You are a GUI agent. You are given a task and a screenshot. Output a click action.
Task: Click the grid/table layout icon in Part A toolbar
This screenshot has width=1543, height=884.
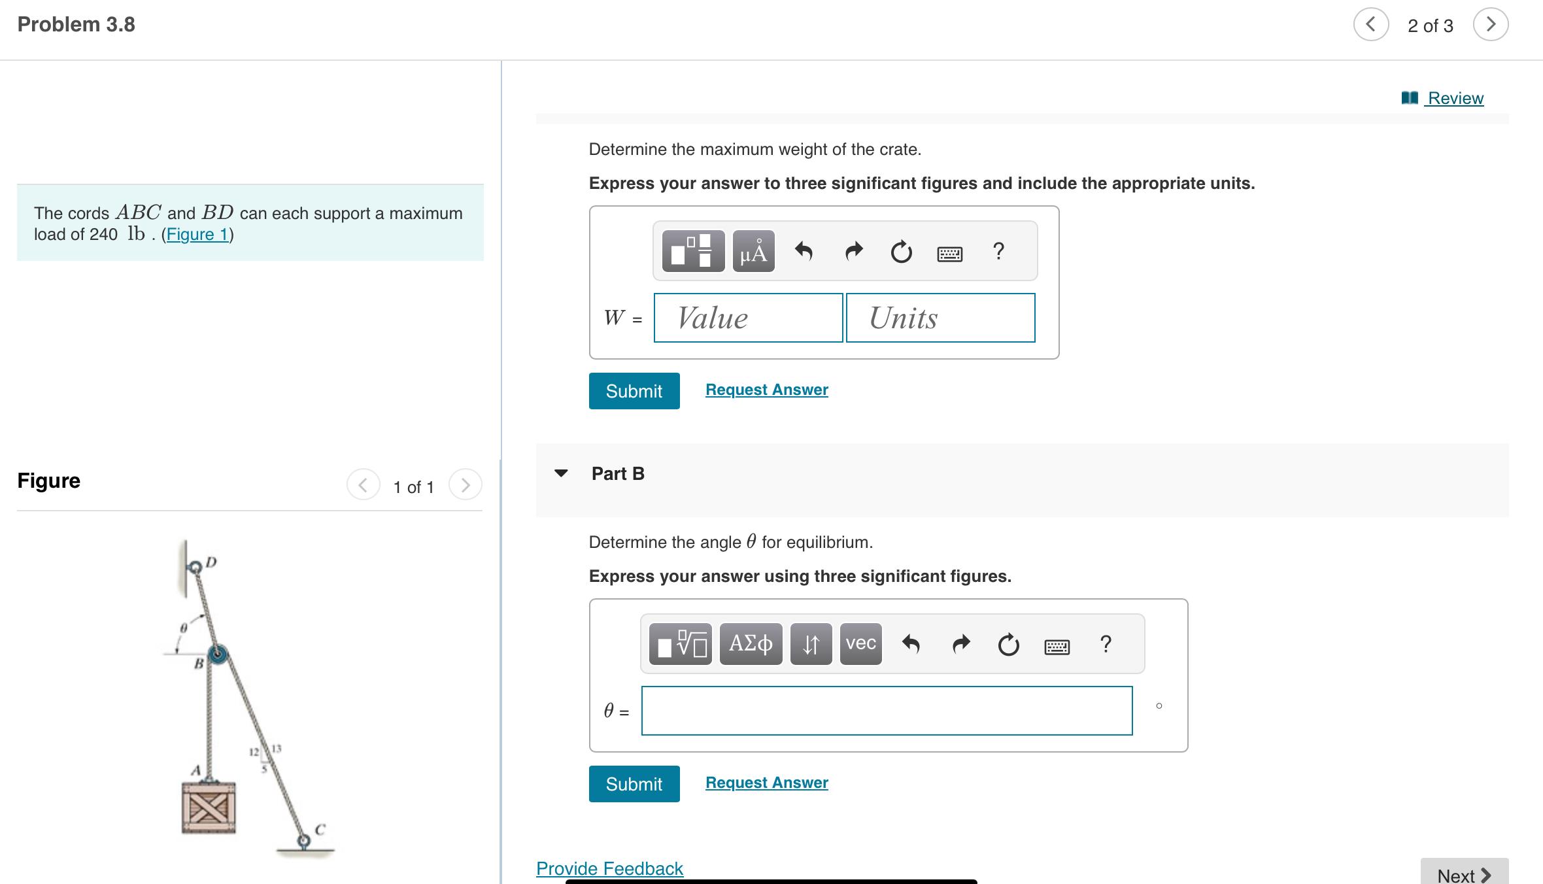[x=694, y=252]
